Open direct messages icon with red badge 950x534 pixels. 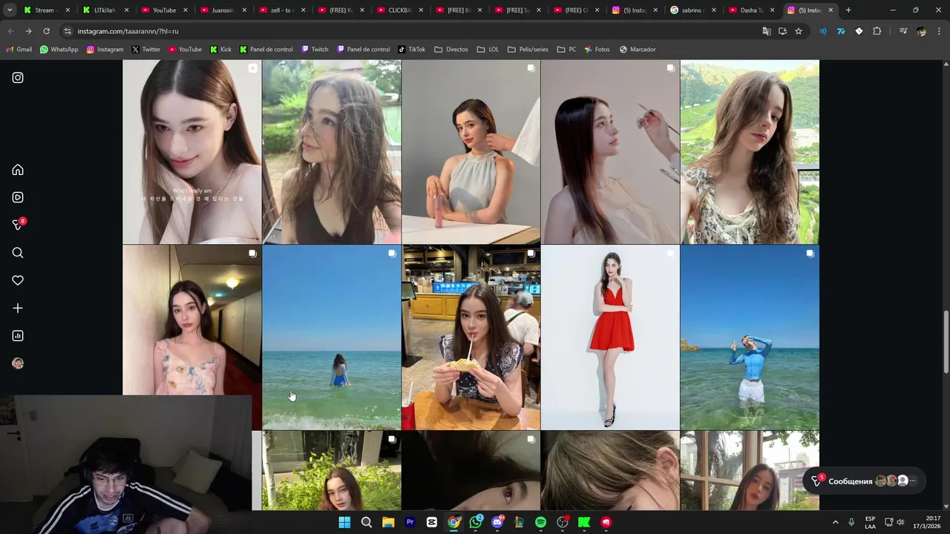click(19, 224)
